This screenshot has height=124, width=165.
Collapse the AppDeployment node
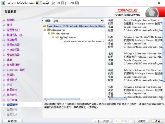click(x=53, y=37)
